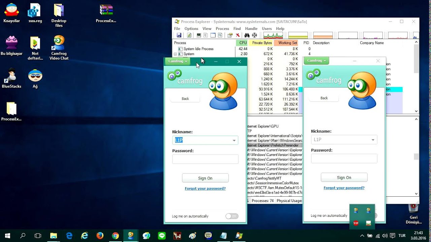Open the View menu in Process Explorer
Image resolution: width=431 pixels, height=242 pixels.
pos(207,29)
